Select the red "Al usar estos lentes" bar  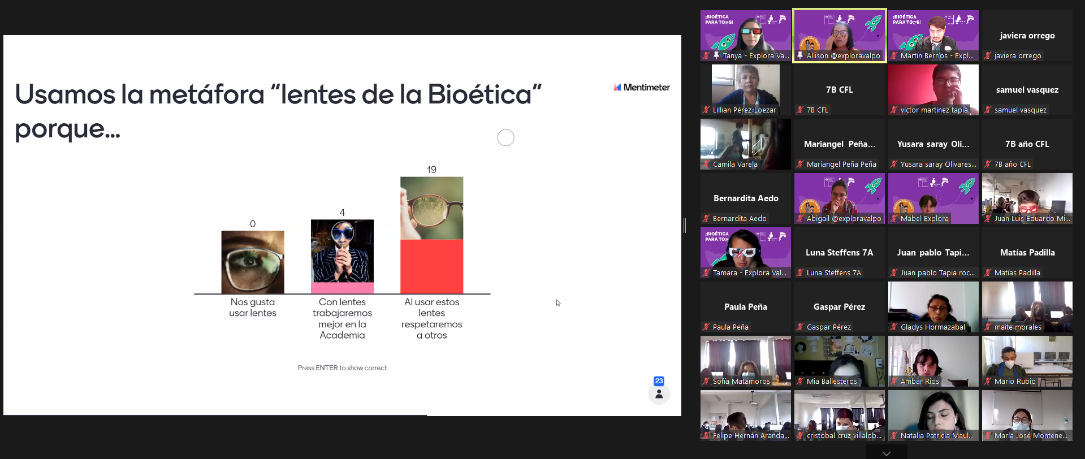(x=431, y=266)
